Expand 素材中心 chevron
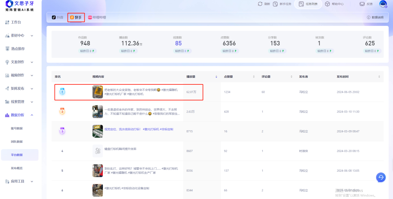This screenshot has height=199, width=393. [32, 36]
